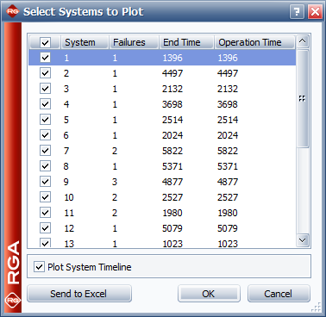Sort by the Operation Time column header
Screen dimensions: 326x317
254,42
